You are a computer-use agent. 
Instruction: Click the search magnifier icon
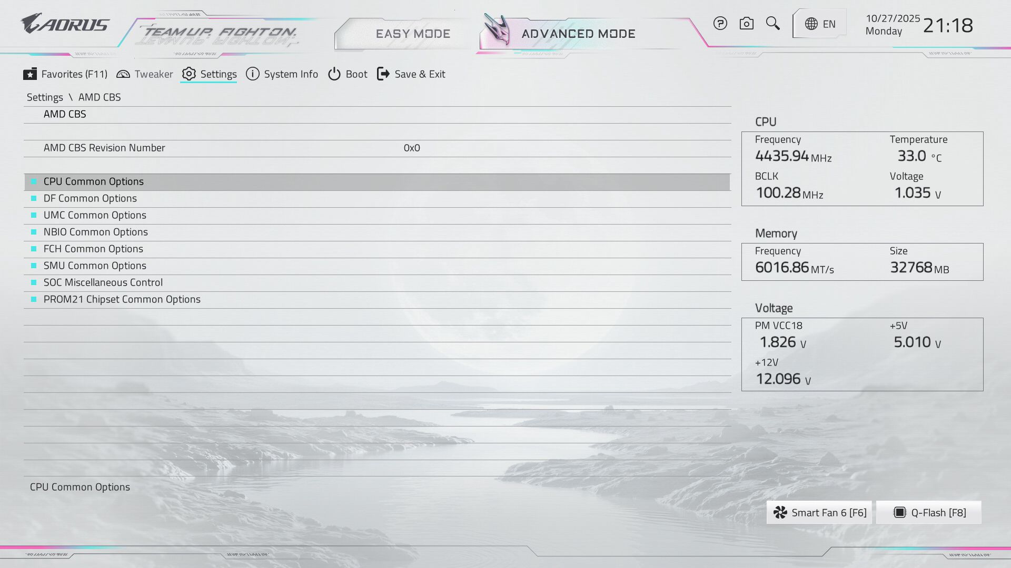pos(772,24)
